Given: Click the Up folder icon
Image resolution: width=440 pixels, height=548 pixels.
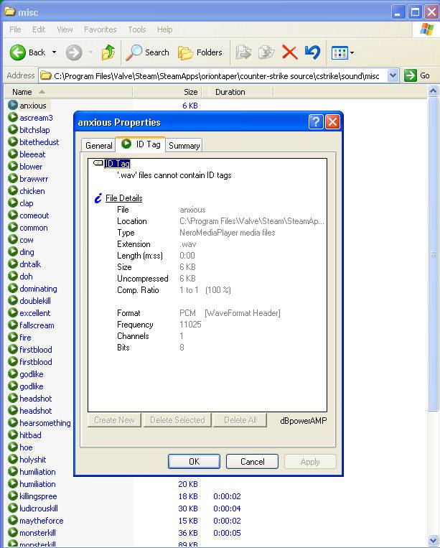Looking at the screenshot, I should pos(108,52).
